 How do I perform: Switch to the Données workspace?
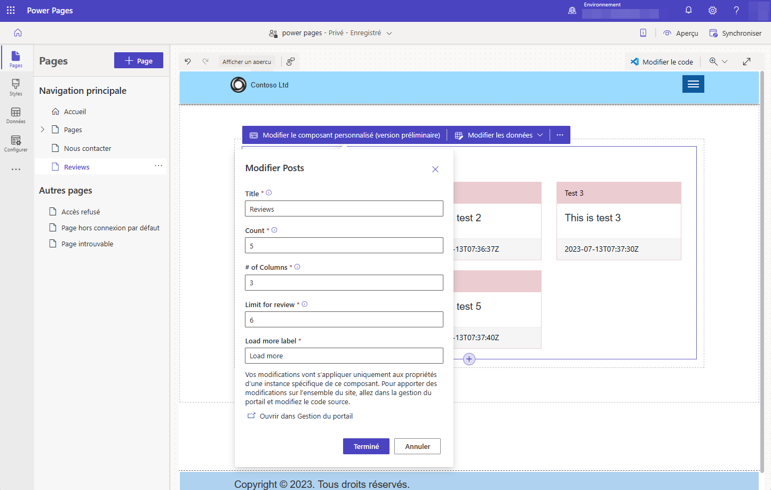coord(16,115)
